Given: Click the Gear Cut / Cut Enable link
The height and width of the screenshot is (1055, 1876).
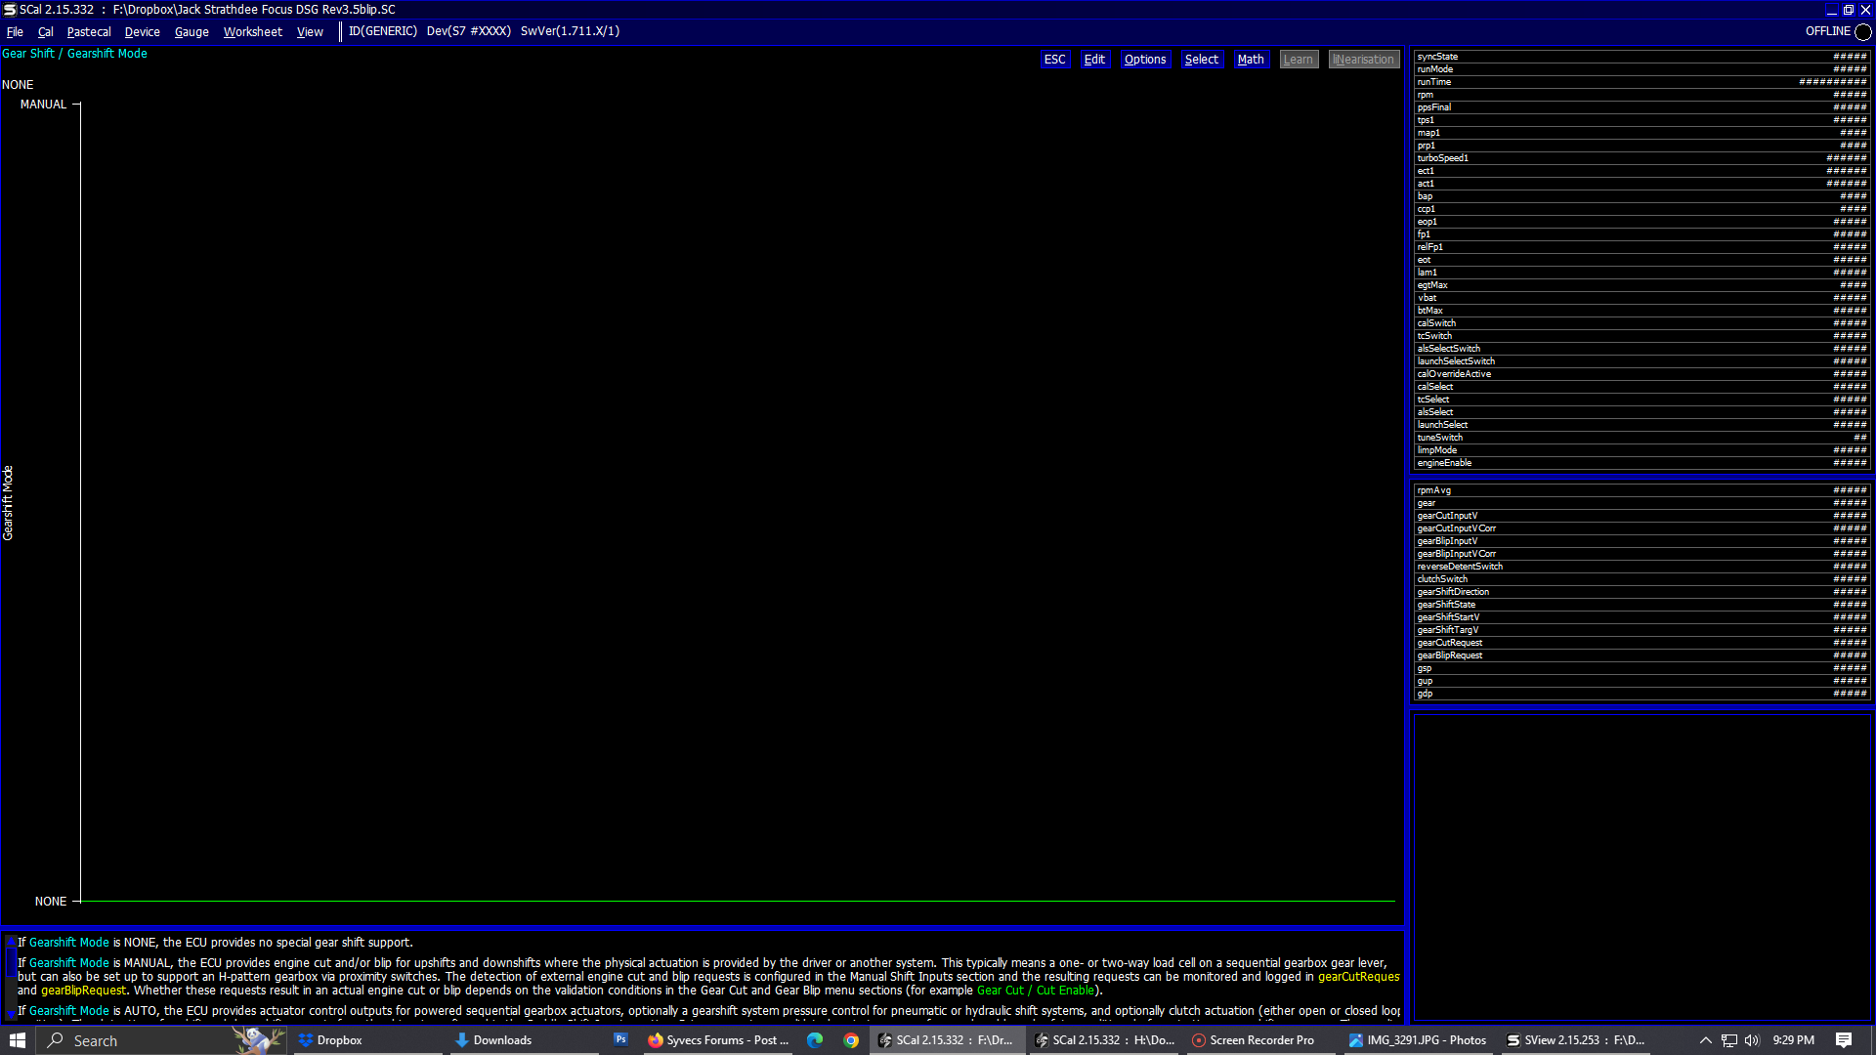Looking at the screenshot, I should [x=1035, y=991].
